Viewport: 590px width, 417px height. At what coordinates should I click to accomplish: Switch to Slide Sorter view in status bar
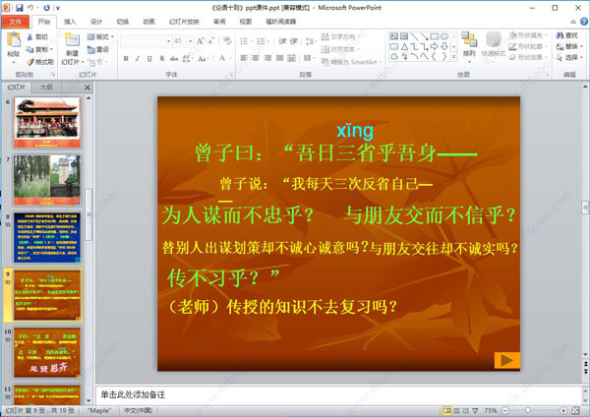click(456, 410)
